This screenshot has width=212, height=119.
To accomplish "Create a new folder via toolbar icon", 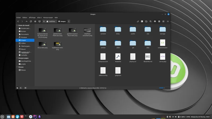I will [146, 21].
